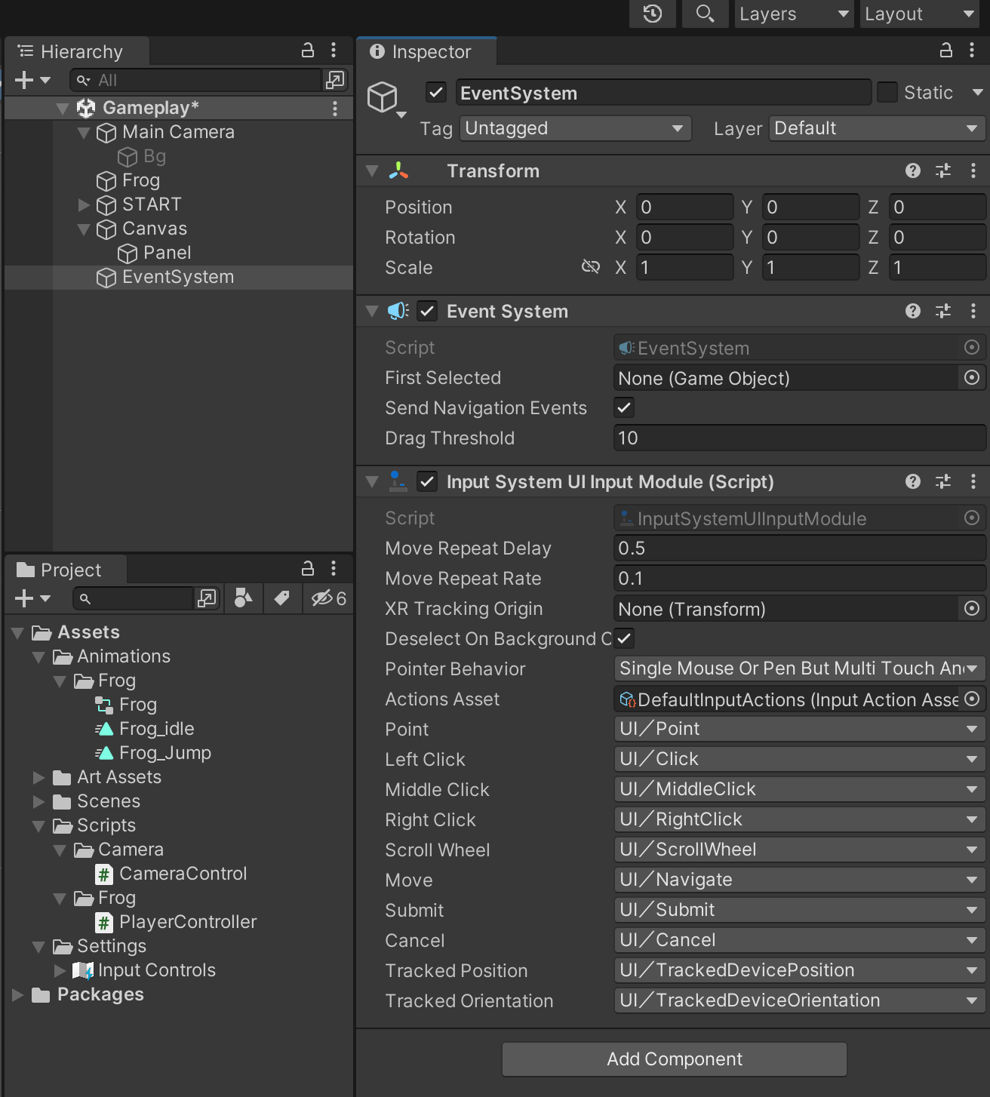This screenshot has width=990, height=1097.
Task: Disable the Event System component checkbox
Action: click(427, 311)
